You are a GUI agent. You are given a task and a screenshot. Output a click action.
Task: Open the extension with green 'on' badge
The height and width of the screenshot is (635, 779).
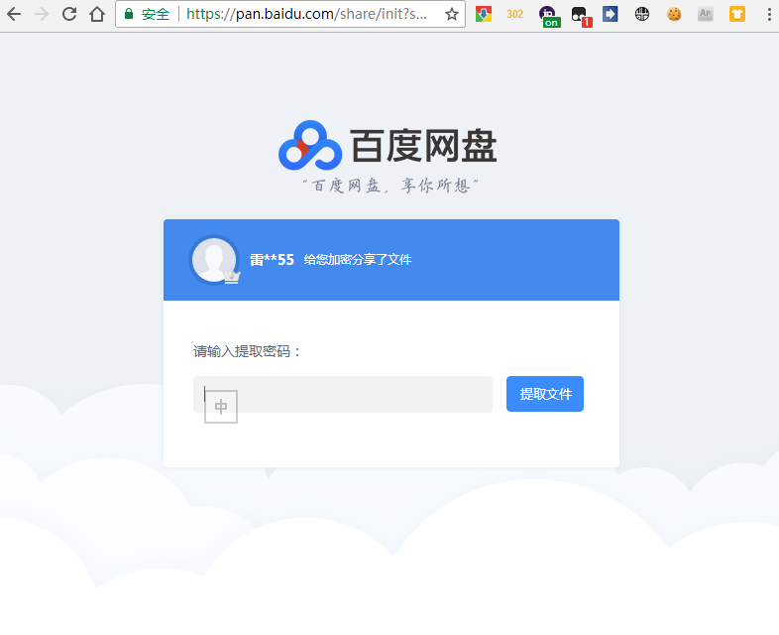549,16
